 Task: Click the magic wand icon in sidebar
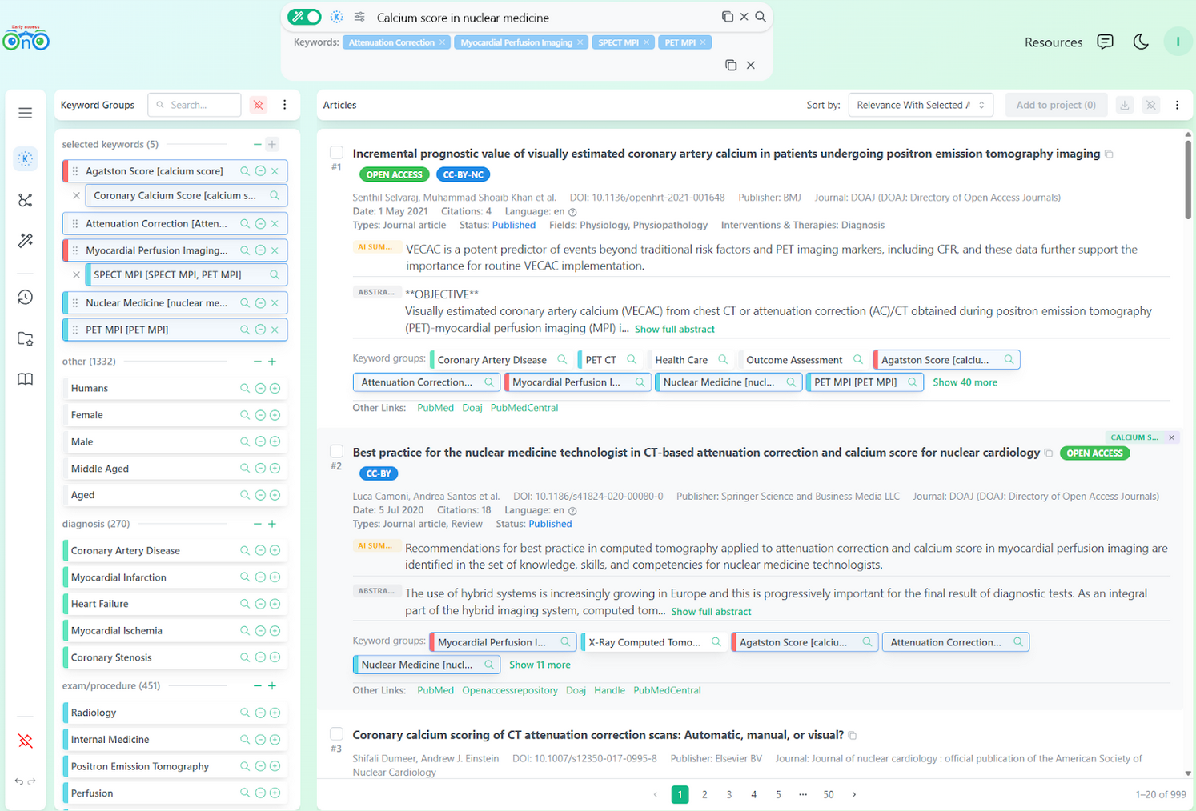(x=26, y=241)
